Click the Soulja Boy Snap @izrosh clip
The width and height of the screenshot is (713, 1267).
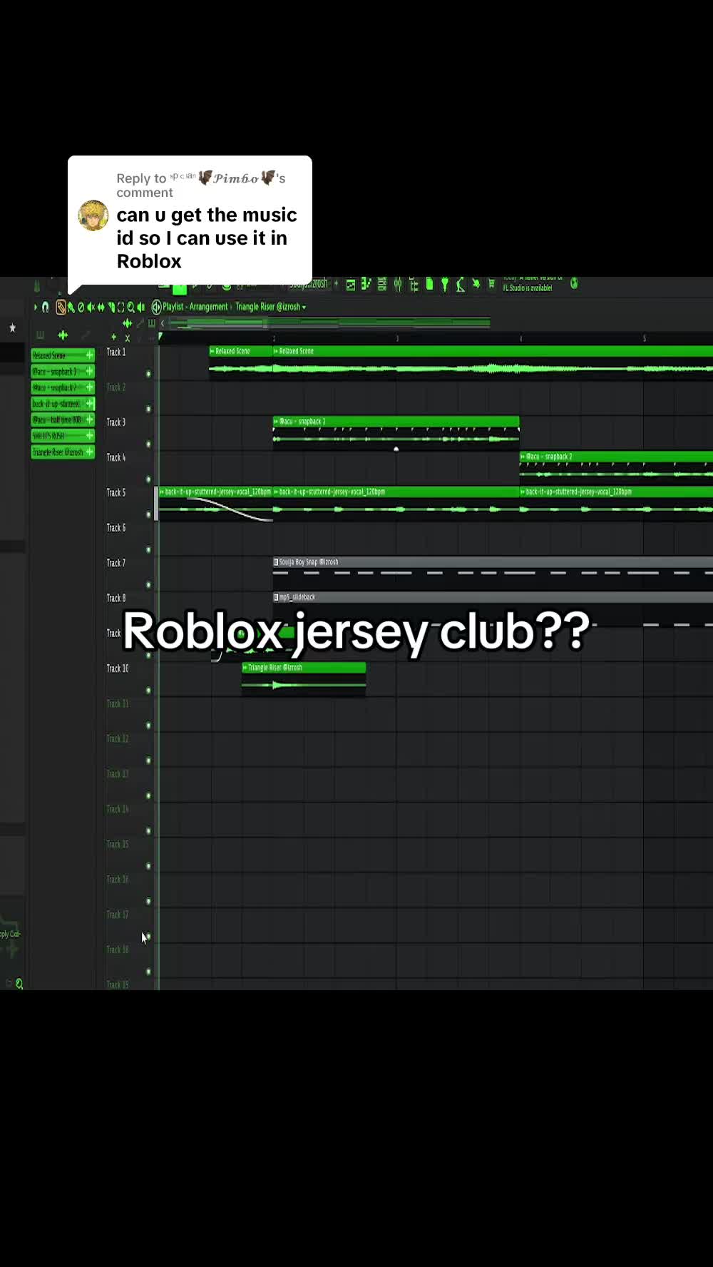coord(493,562)
